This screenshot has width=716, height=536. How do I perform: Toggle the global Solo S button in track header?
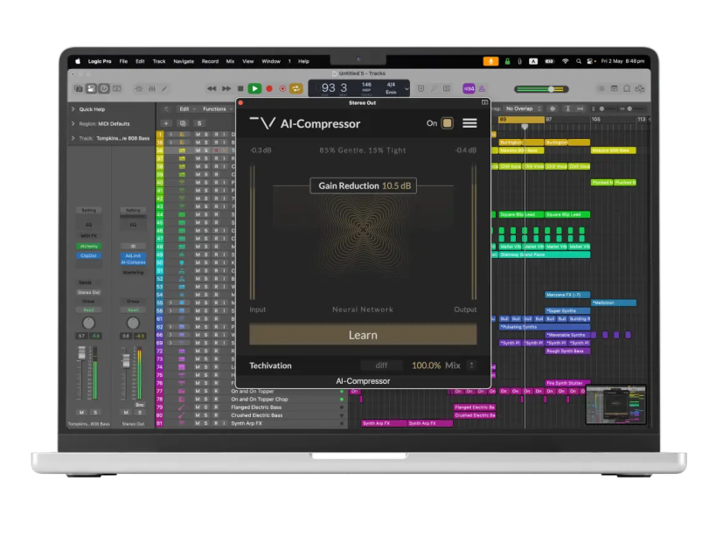pos(199,123)
